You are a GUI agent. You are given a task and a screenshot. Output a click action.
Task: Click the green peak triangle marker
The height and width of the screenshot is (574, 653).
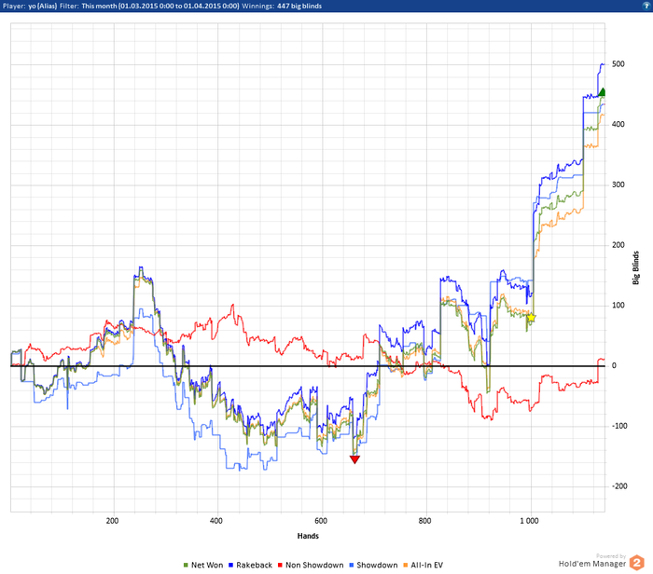[602, 92]
